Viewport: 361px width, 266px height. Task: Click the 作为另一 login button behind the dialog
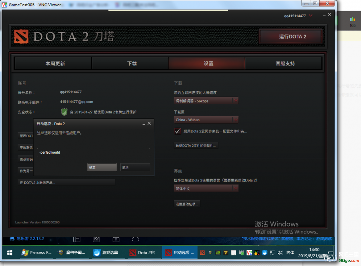point(26,171)
